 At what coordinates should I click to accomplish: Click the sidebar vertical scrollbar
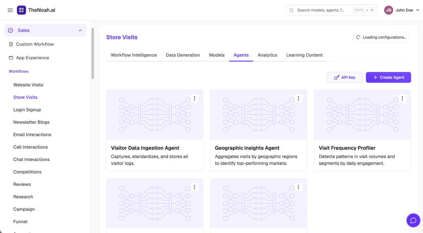[93, 53]
